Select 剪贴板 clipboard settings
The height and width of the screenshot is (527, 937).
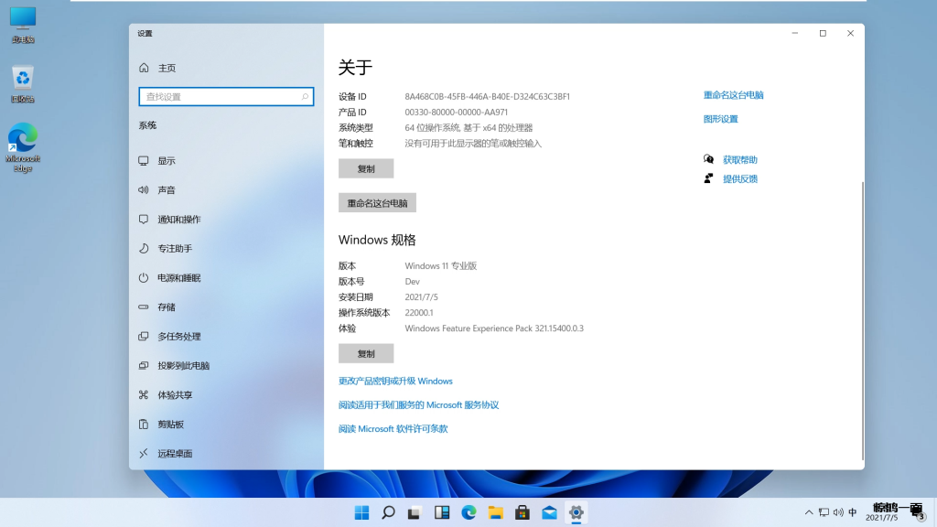coord(170,425)
